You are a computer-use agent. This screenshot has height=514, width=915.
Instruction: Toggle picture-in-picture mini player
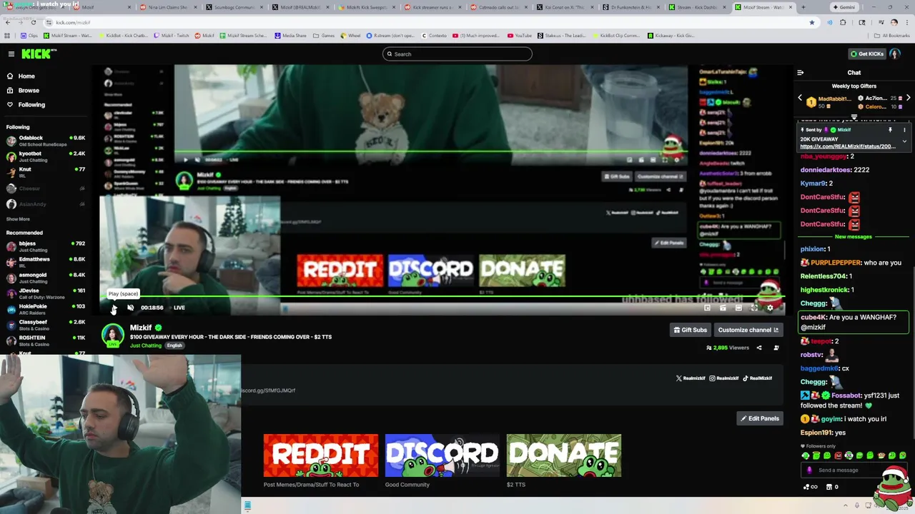tap(707, 308)
